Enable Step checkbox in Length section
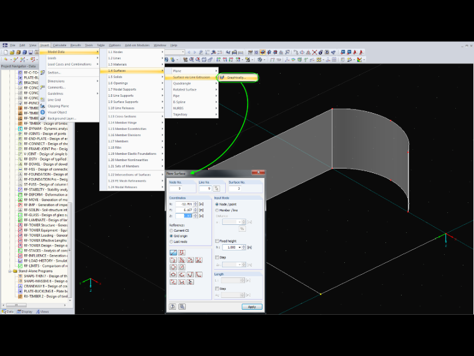The image size is (474, 356). (x=217, y=289)
